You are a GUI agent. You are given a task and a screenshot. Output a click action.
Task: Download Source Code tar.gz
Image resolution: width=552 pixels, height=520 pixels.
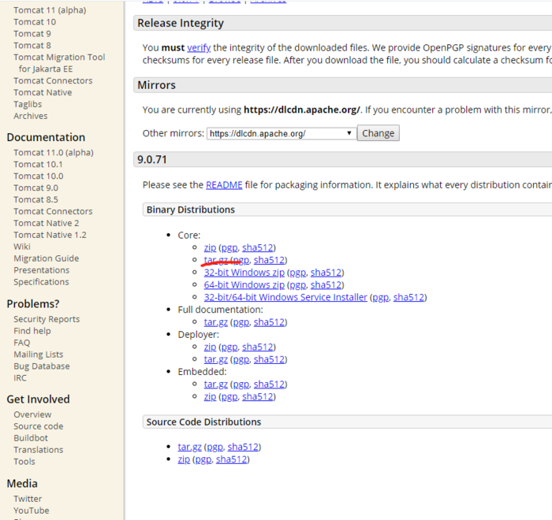click(189, 447)
